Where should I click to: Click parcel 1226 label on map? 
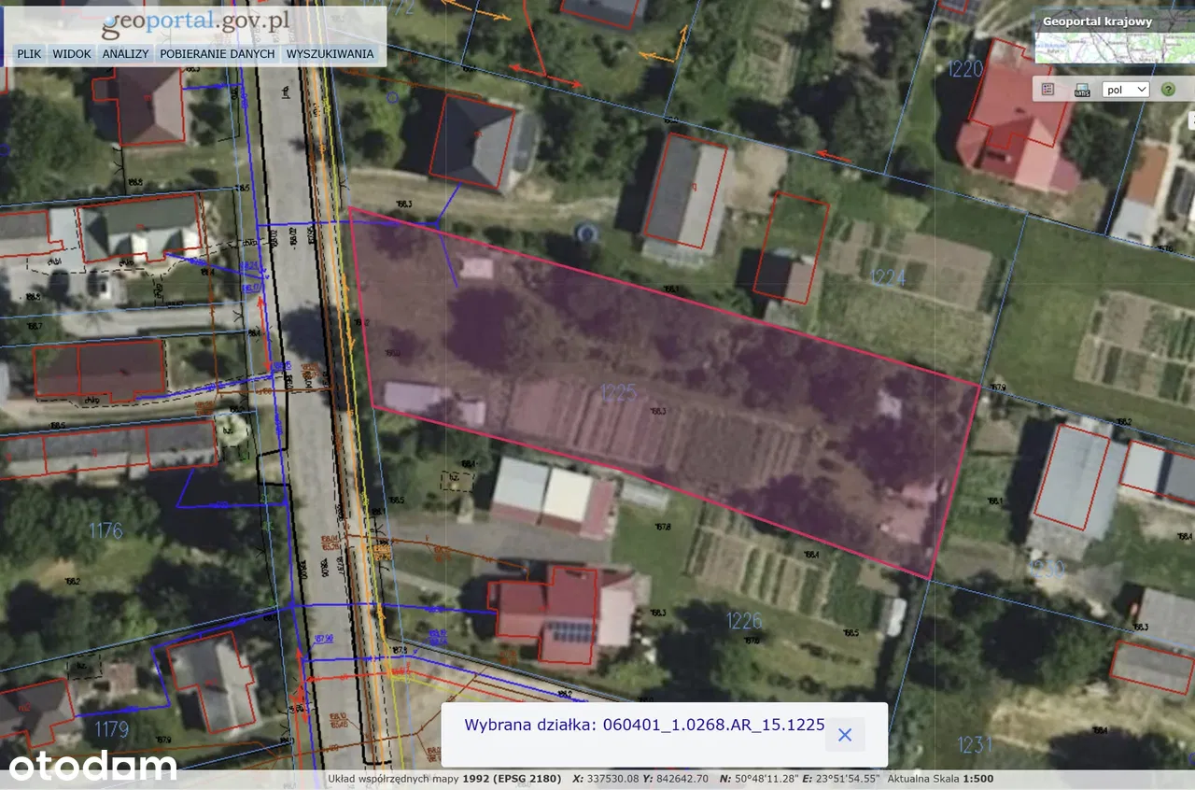coord(744,621)
